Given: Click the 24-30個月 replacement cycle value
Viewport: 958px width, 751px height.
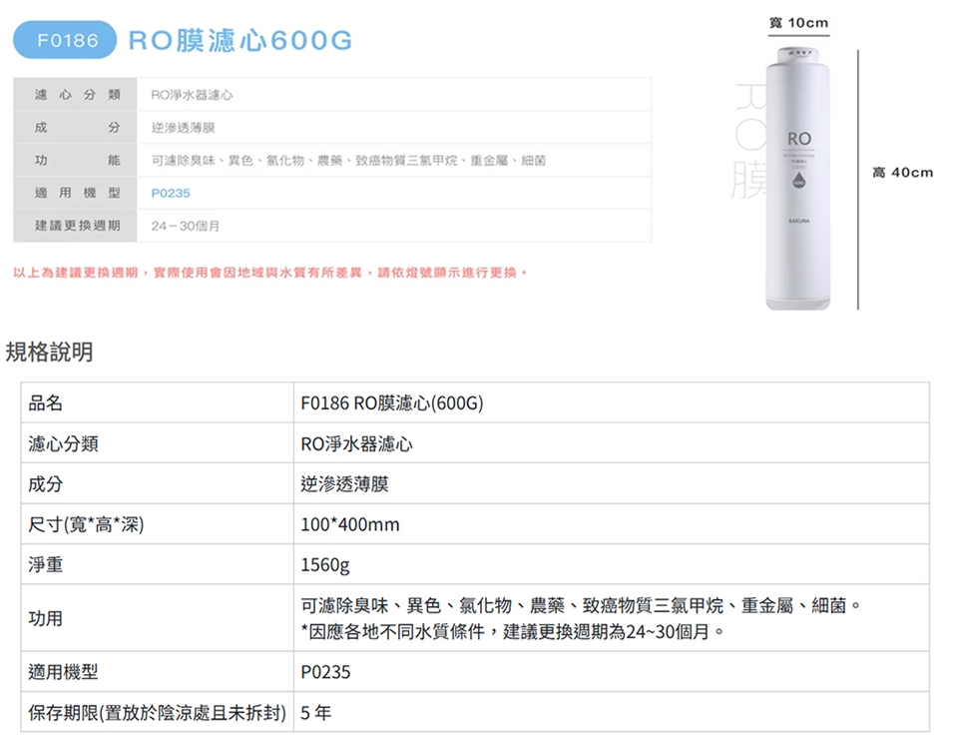Looking at the screenshot, I should [x=186, y=227].
